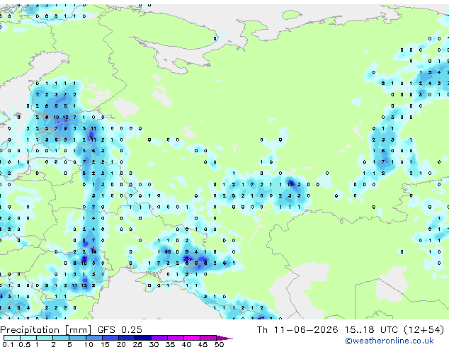Pick the legend swatch between 15 and 20
The image size is (449, 347).
point(110,338)
